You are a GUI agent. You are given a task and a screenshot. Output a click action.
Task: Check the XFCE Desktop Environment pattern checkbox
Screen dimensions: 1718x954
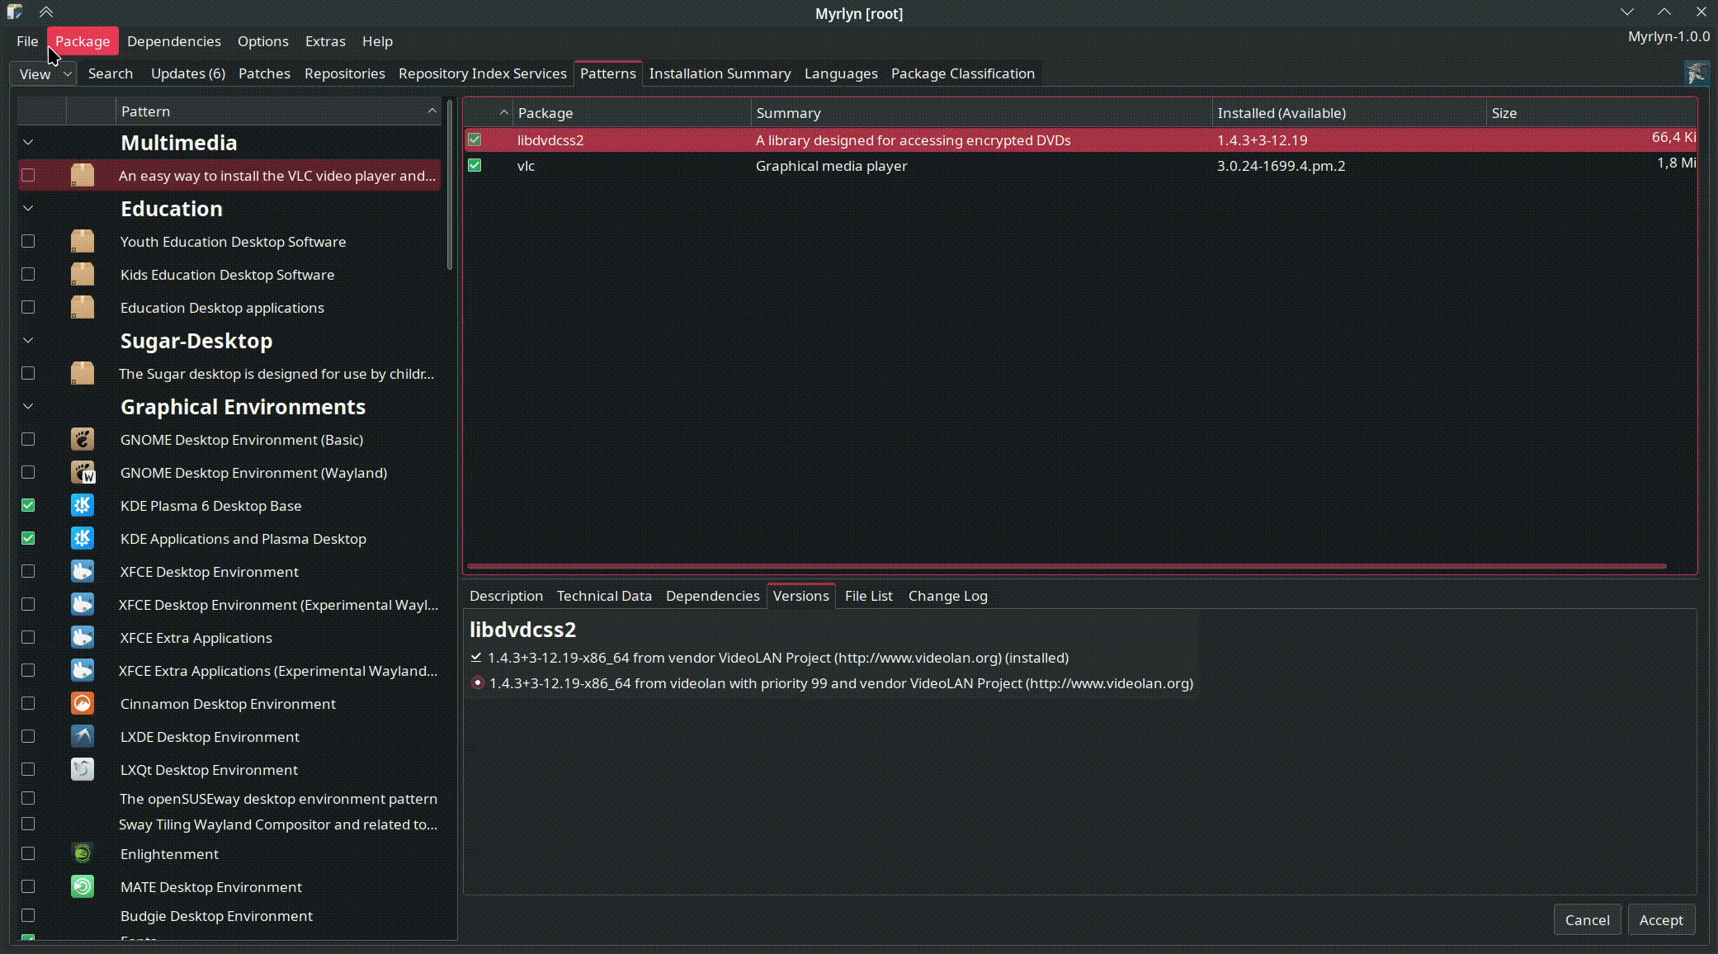(28, 571)
